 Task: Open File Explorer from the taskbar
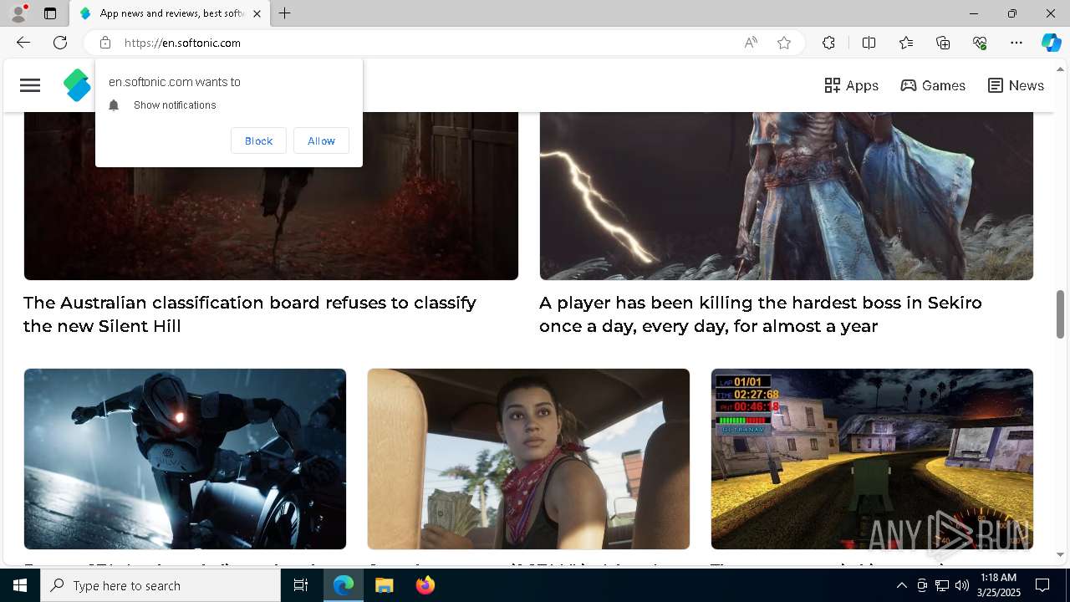point(384,585)
